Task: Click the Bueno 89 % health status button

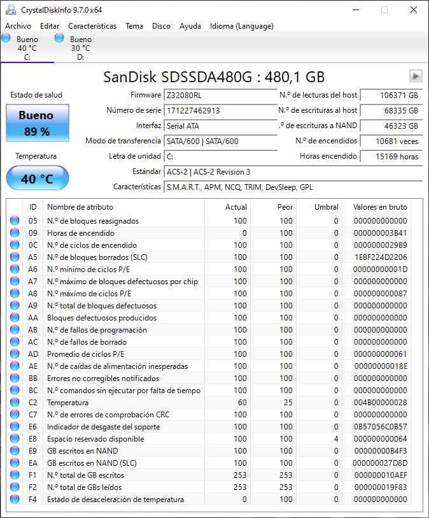Action: pyautogui.click(x=38, y=123)
